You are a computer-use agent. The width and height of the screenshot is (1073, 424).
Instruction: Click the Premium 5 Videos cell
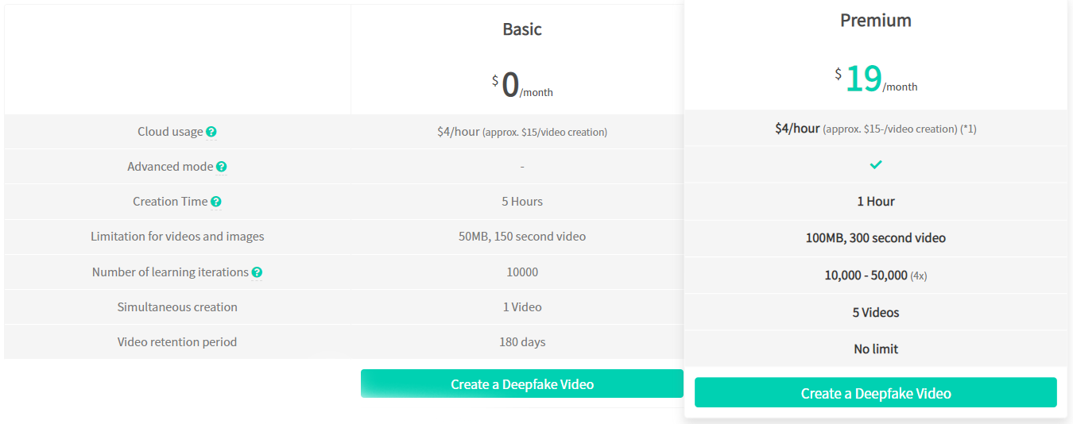coord(876,312)
